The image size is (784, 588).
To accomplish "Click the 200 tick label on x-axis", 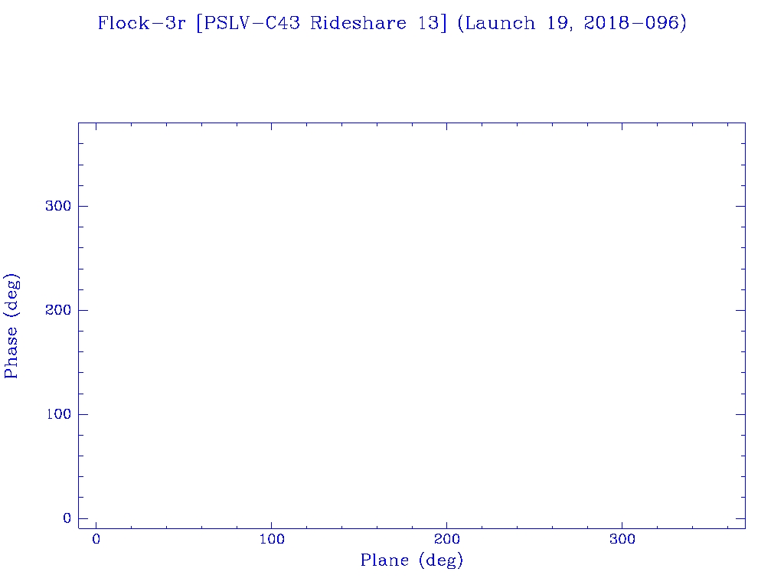I will pos(446,539).
